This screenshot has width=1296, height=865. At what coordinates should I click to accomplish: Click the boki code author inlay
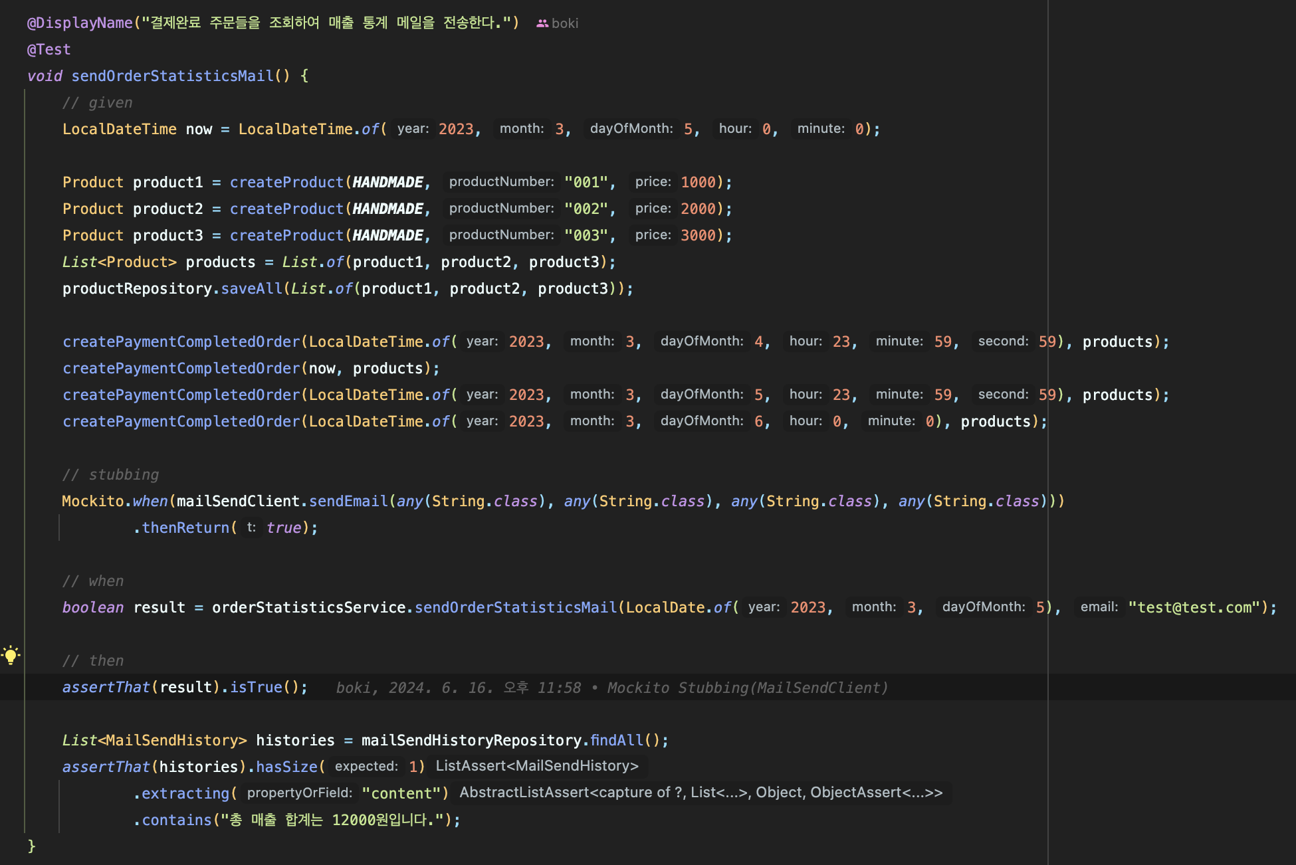click(x=564, y=23)
